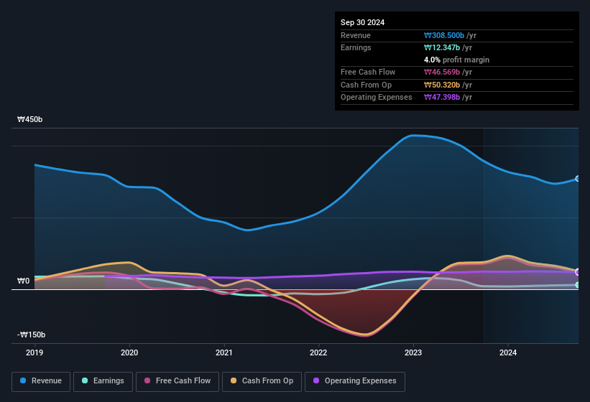
Task: Click the Cash From Op label in tooltip
Action: [366, 85]
